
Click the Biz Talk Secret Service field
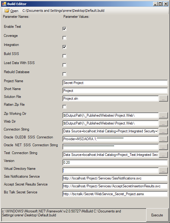pos(115,194)
